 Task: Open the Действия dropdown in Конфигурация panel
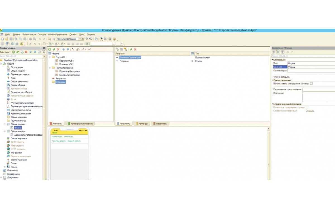(x=5, y=52)
